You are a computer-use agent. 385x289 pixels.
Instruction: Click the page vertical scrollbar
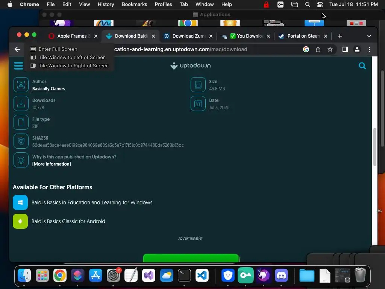coord(375,147)
